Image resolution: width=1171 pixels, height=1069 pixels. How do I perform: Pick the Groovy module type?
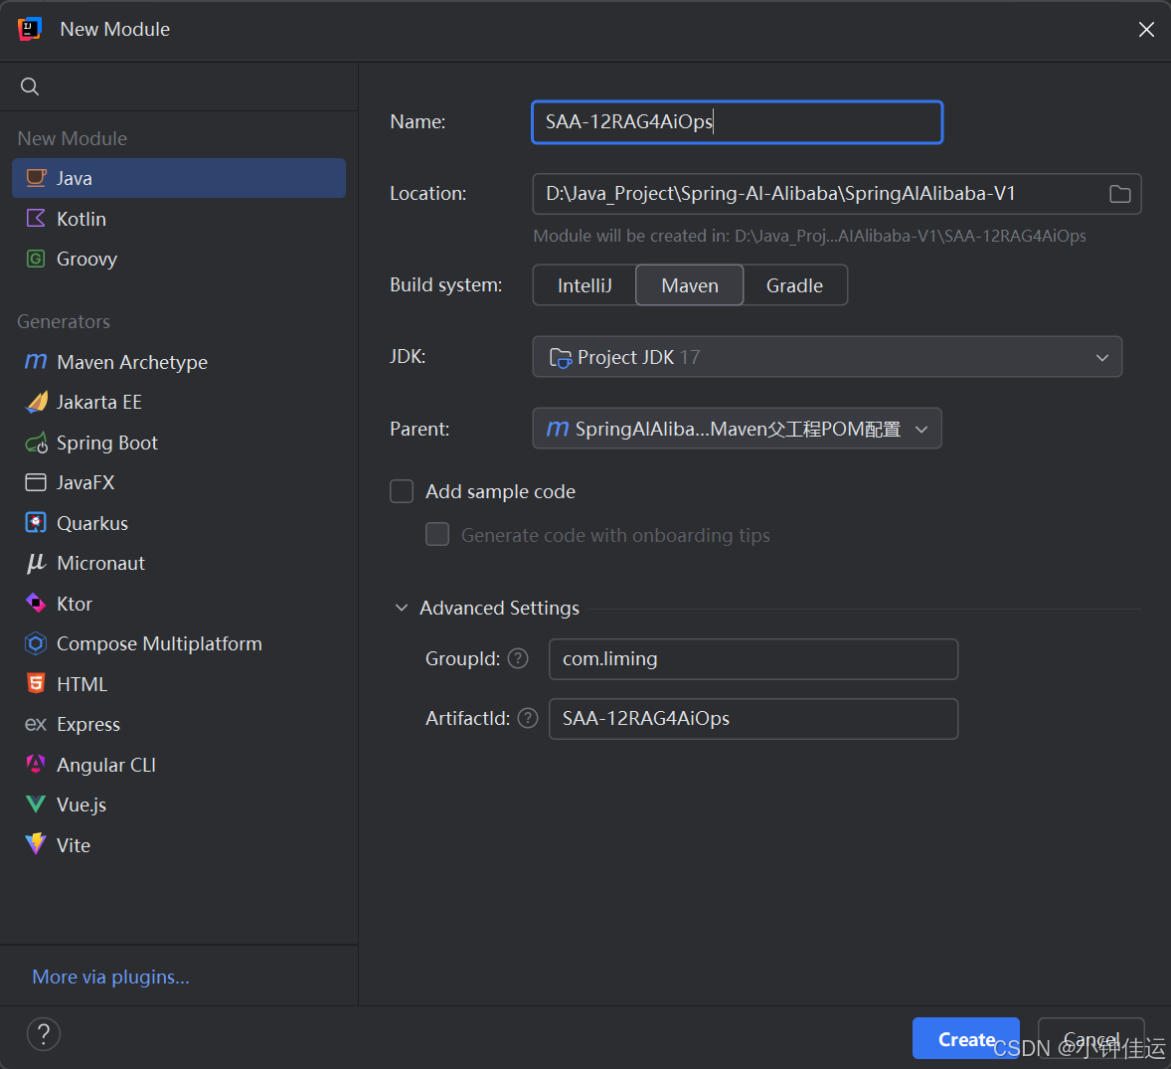coord(179,259)
